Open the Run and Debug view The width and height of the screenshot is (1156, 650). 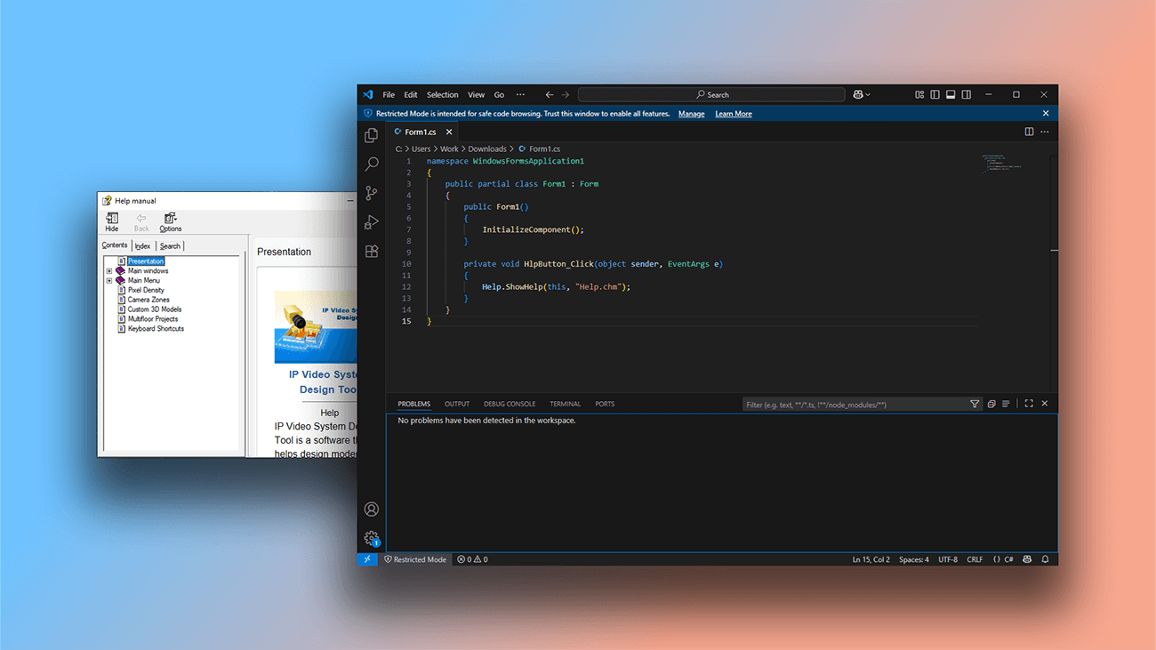tap(372, 222)
